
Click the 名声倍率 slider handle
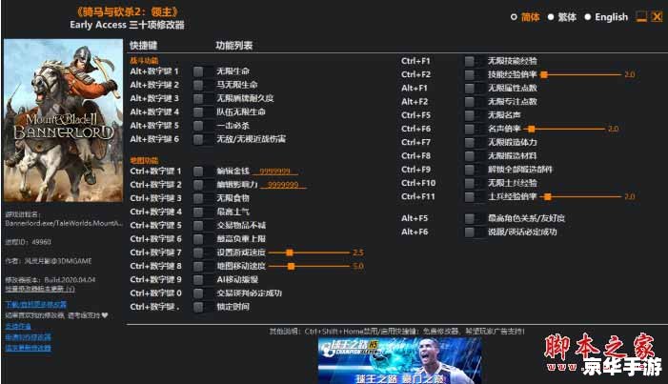coord(531,129)
